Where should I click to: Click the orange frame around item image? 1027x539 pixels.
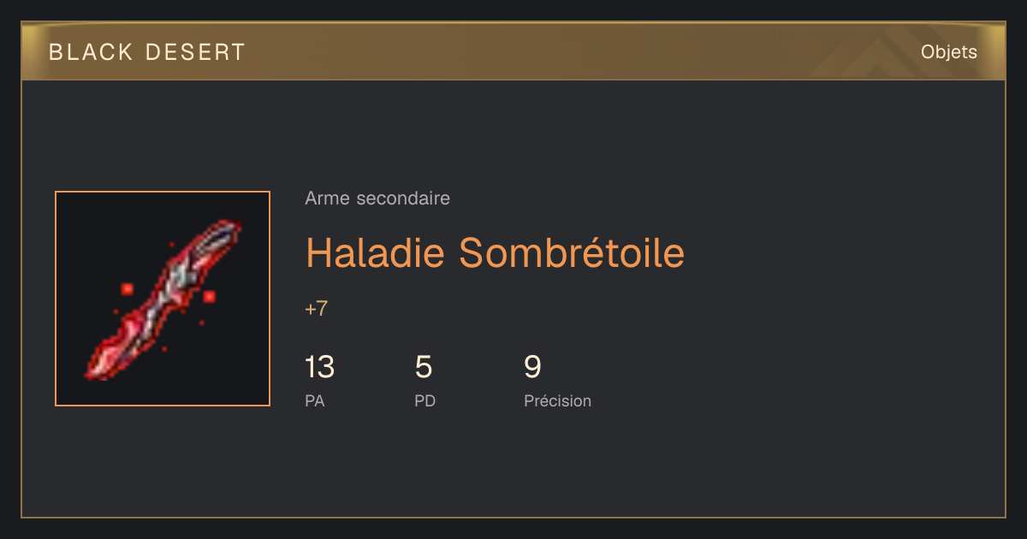(163, 192)
